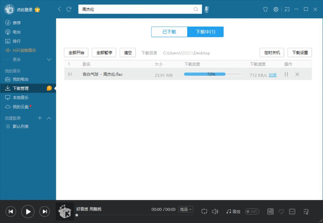Open the voice search microphone
Viewport: 323px width, 223px height.
point(207,9)
